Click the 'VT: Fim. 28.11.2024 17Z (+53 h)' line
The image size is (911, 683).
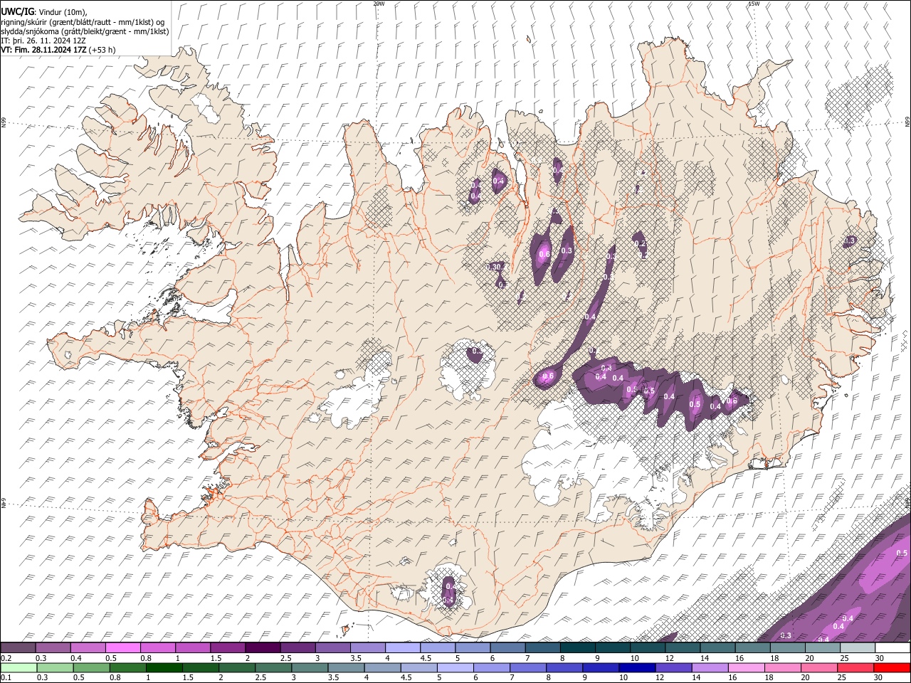[x=58, y=50]
